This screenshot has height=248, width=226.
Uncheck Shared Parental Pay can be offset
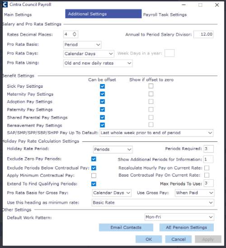(x=103, y=117)
